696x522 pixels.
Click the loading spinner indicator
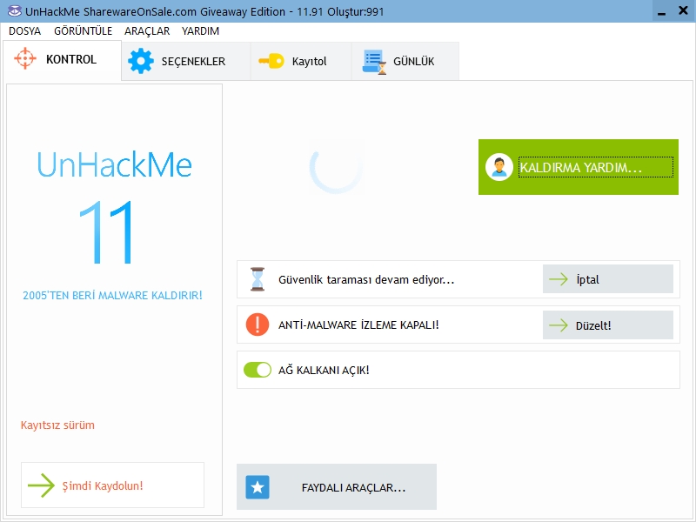(336, 167)
